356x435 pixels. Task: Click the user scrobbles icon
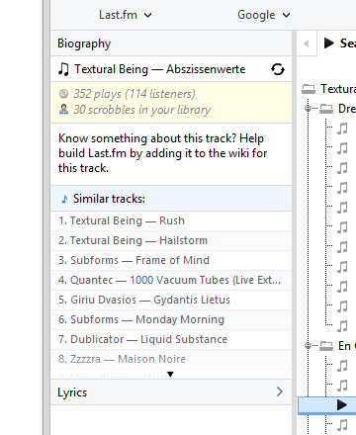(63, 109)
